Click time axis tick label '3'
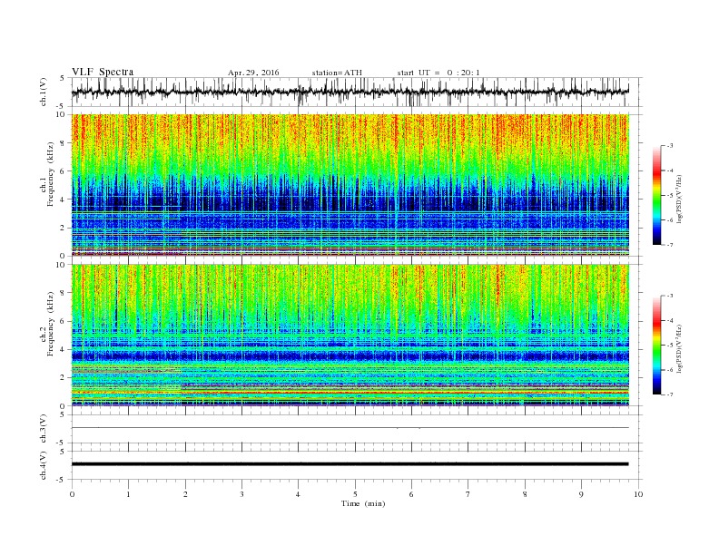The height and width of the screenshot is (555, 719). tap(241, 494)
